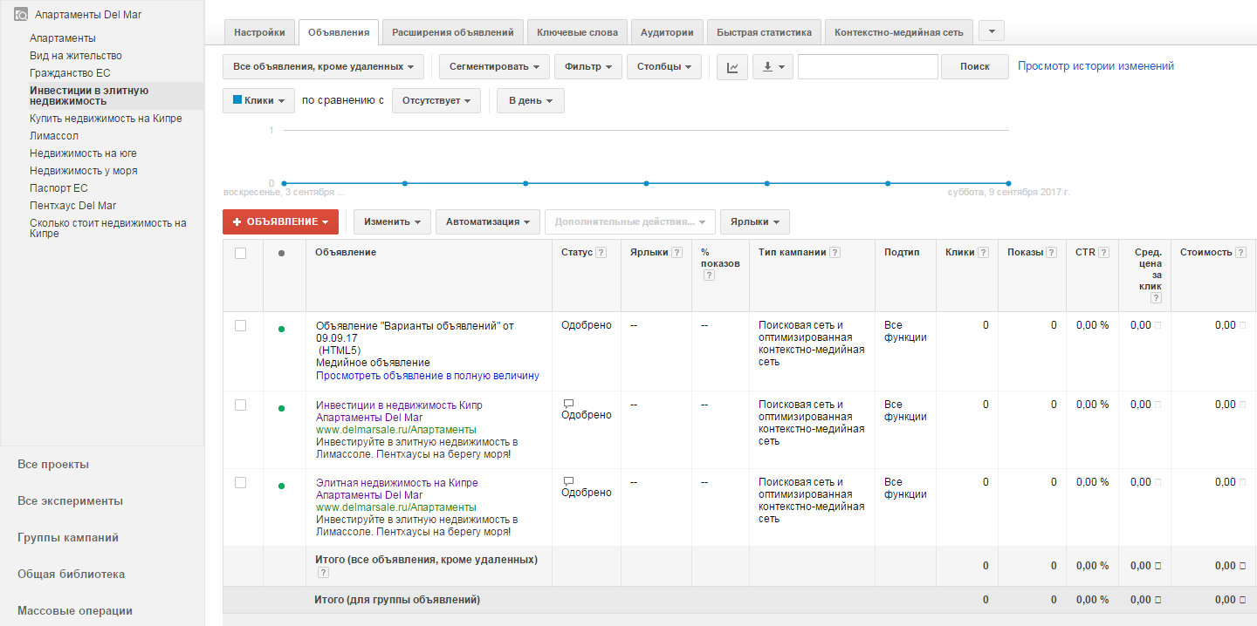Click status dot column header icon
The width and height of the screenshot is (1257, 626).
(x=281, y=254)
